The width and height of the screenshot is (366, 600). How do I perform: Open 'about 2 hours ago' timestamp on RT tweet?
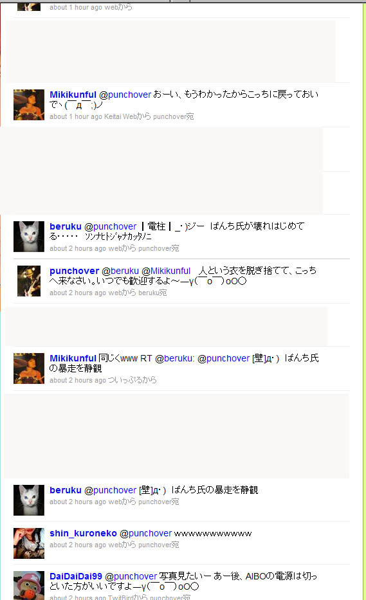click(x=78, y=380)
